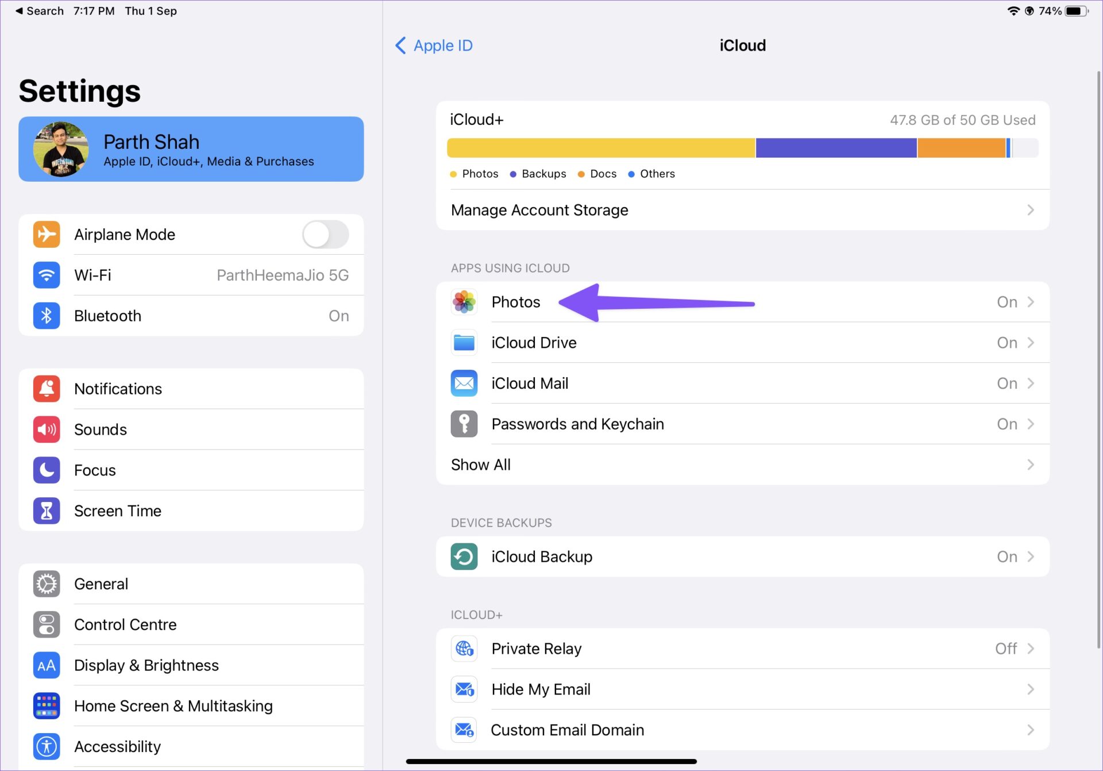1103x771 pixels.
Task: Select the iCloud Drive folder icon
Action: (464, 342)
